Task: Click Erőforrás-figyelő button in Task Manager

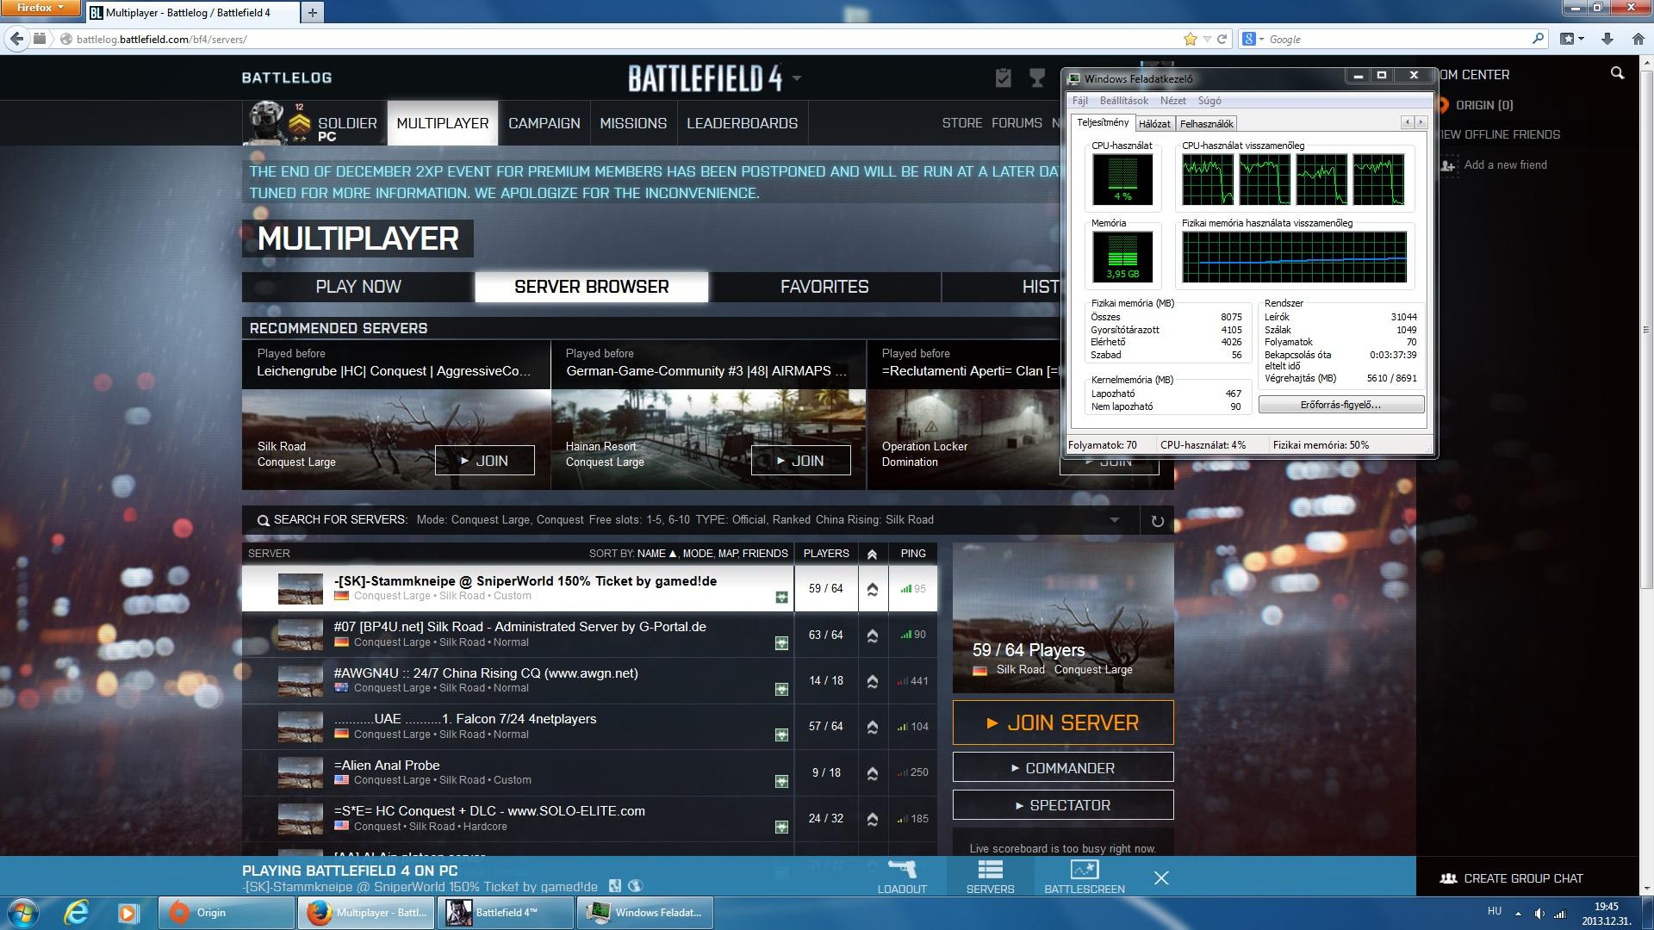Action: pyautogui.click(x=1340, y=405)
